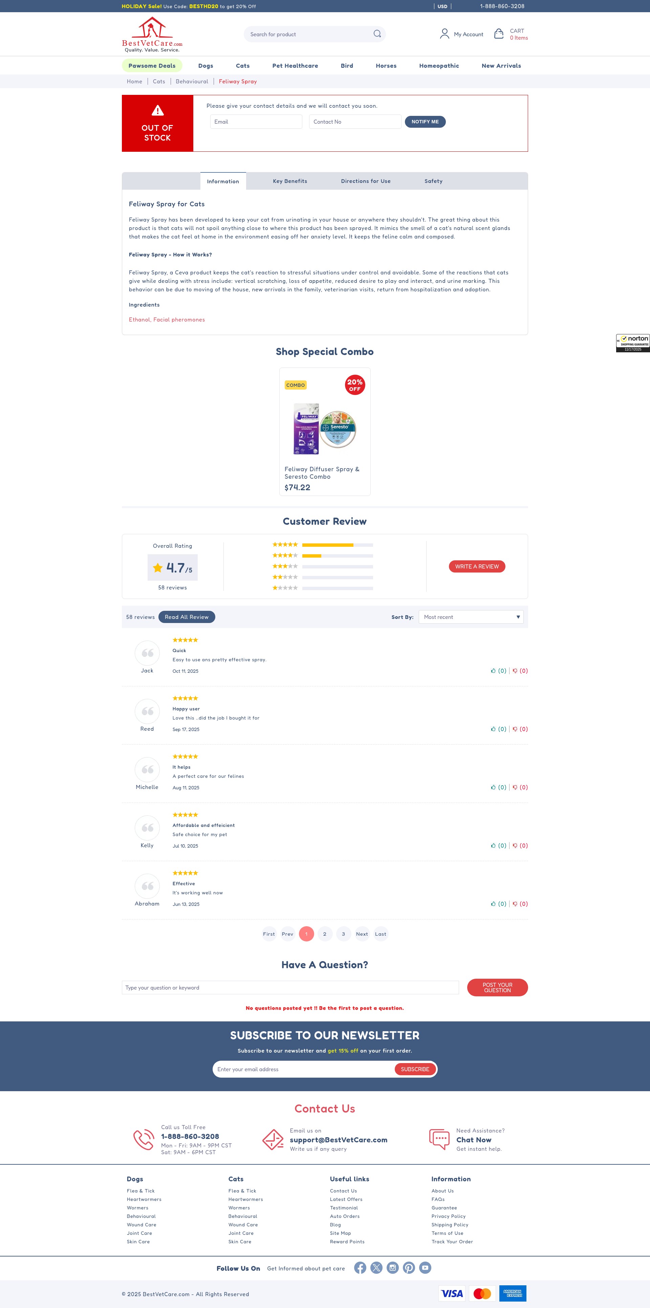650x1308 pixels.
Task: Click the email support envelope icon
Action: pyautogui.click(x=273, y=1139)
